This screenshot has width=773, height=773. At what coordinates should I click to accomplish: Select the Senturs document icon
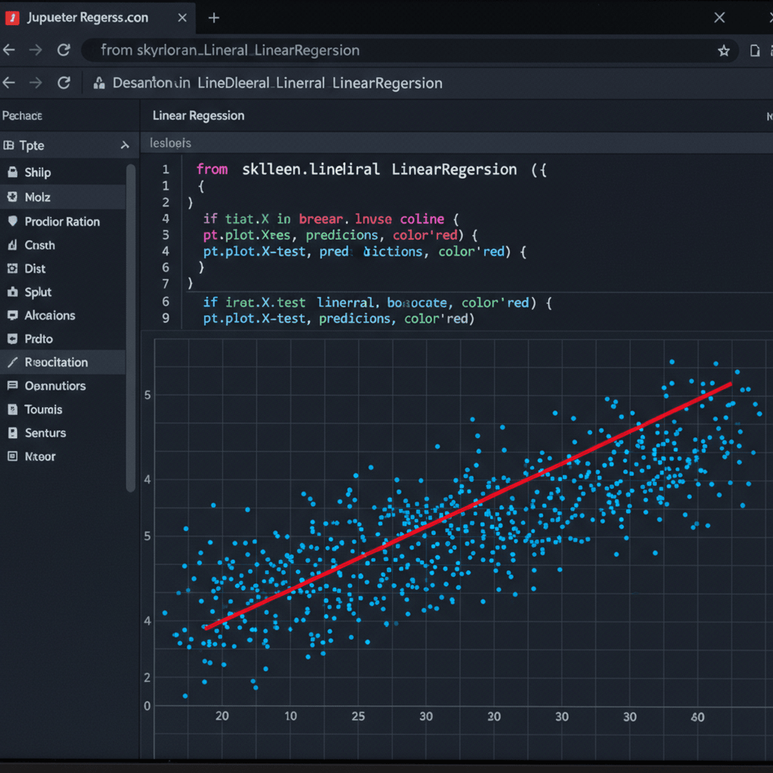13,433
